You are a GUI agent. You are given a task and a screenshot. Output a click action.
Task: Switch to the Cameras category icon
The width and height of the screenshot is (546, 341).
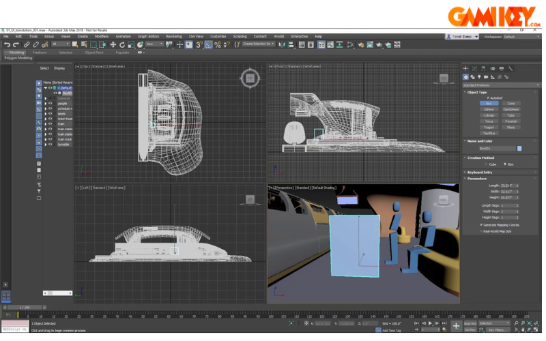486,77
